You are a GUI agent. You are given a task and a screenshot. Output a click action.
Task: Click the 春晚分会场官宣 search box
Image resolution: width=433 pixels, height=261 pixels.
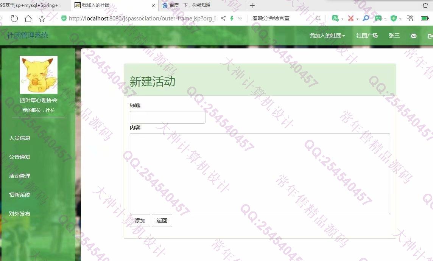tap(283, 18)
